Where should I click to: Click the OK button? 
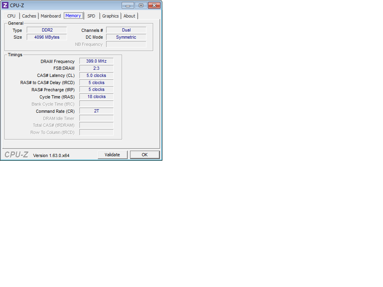pyautogui.click(x=144, y=155)
